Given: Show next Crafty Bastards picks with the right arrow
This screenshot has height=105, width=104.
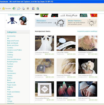Looking at the screenshot, I should point(28,20).
